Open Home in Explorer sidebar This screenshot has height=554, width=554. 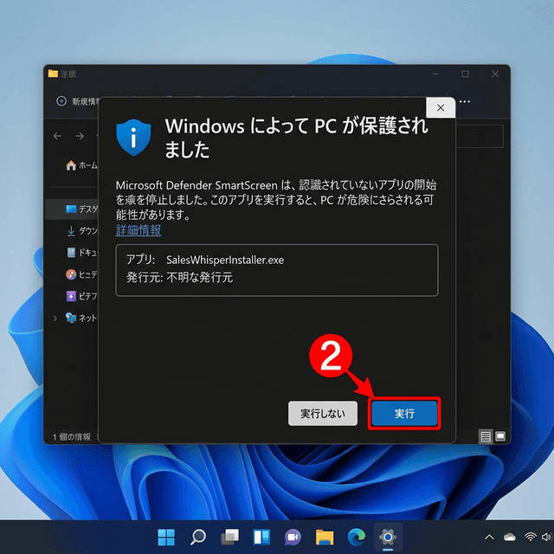81,165
